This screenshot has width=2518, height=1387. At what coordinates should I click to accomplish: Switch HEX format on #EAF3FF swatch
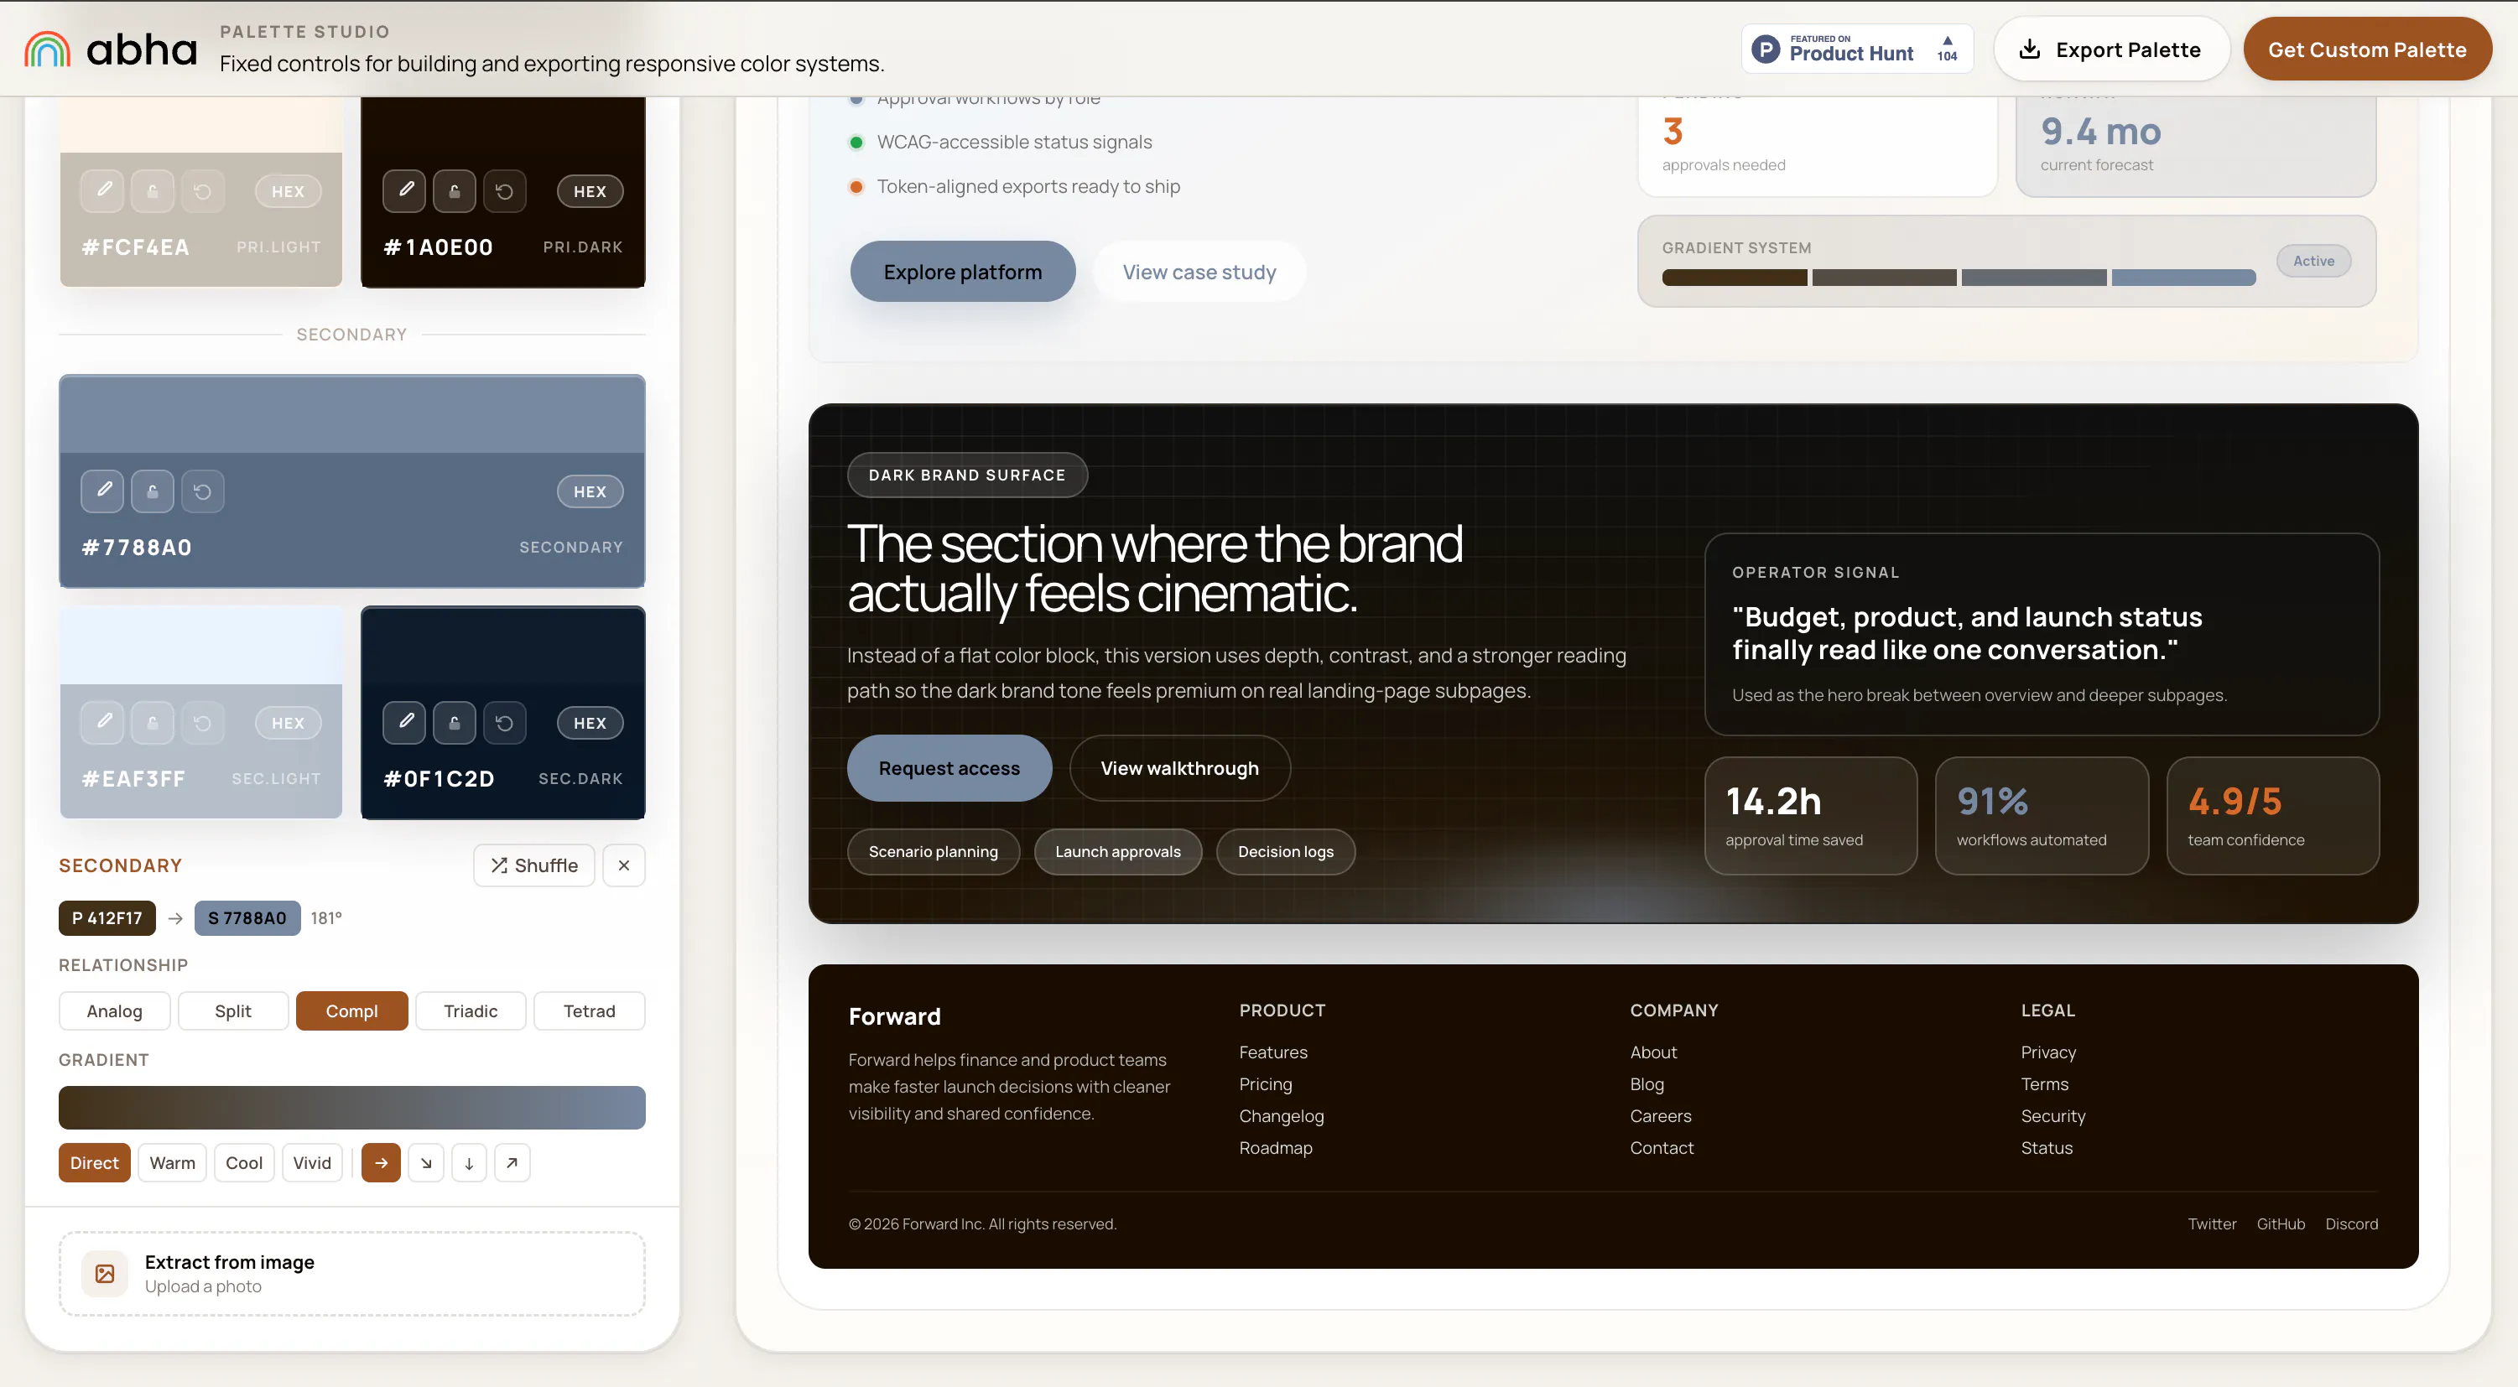[x=288, y=724]
